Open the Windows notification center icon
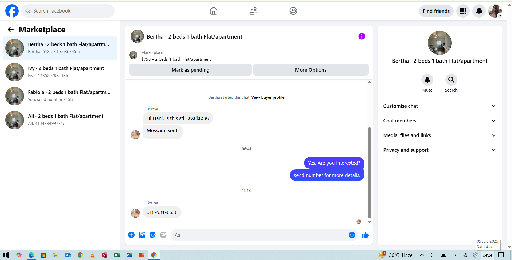 click(x=501, y=255)
